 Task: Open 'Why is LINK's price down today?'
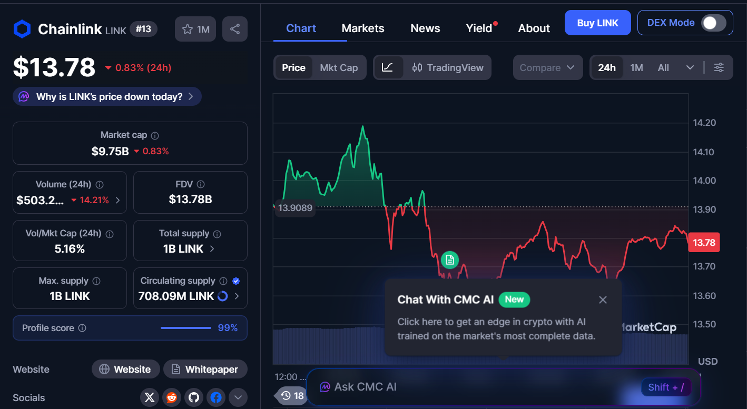[106, 96]
